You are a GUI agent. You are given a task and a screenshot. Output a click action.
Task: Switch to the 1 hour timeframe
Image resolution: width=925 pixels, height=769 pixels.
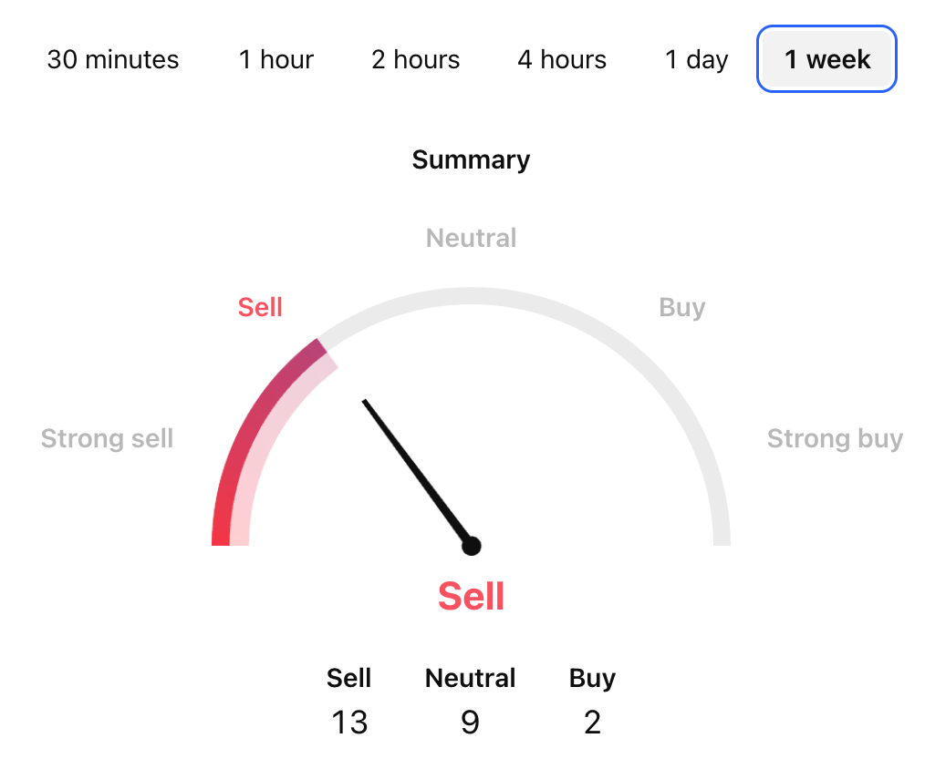[x=275, y=60]
